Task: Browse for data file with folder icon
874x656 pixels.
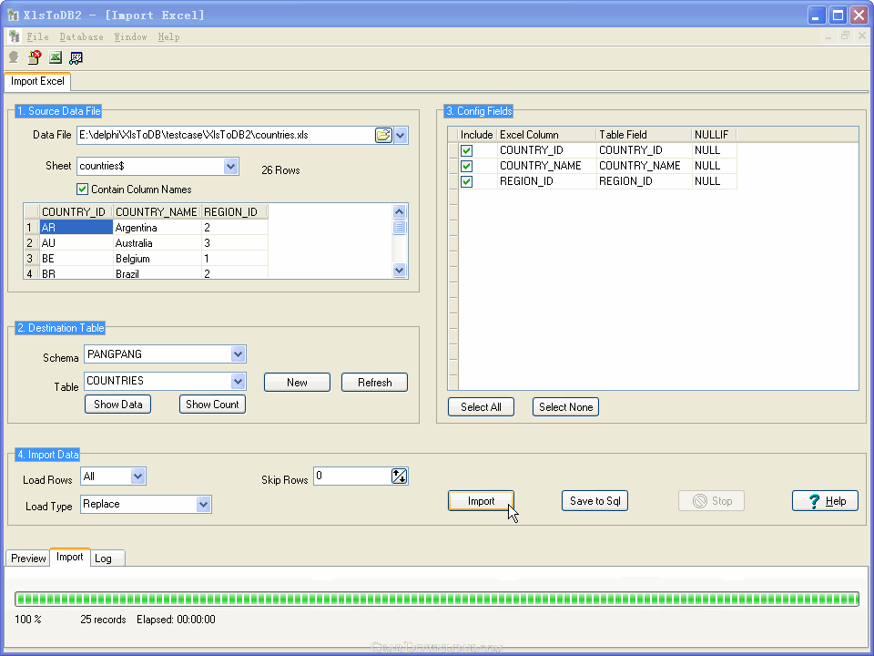Action: 383,135
